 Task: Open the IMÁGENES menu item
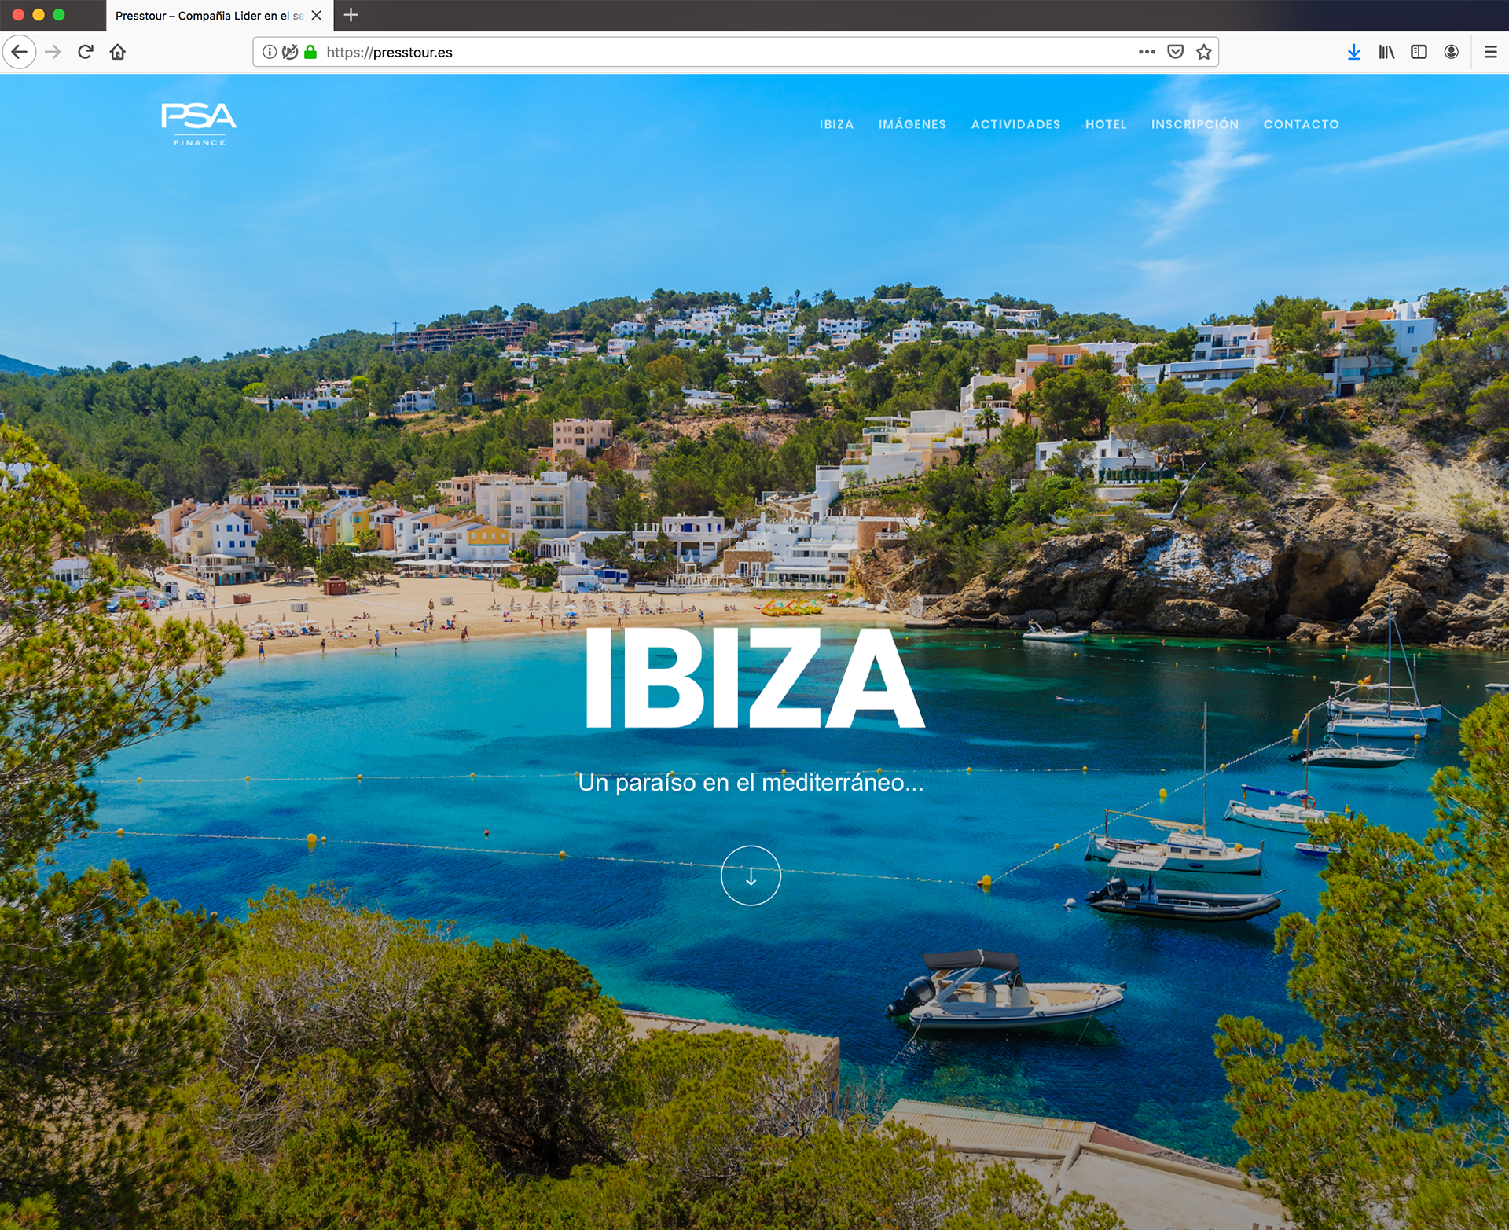point(912,124)
